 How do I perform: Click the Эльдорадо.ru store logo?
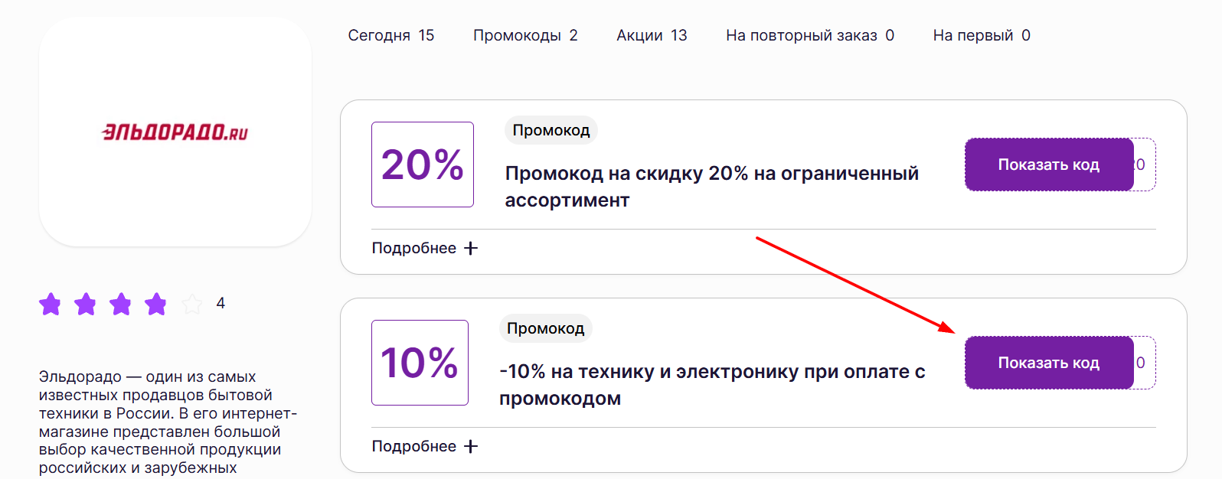click(175, 132)
